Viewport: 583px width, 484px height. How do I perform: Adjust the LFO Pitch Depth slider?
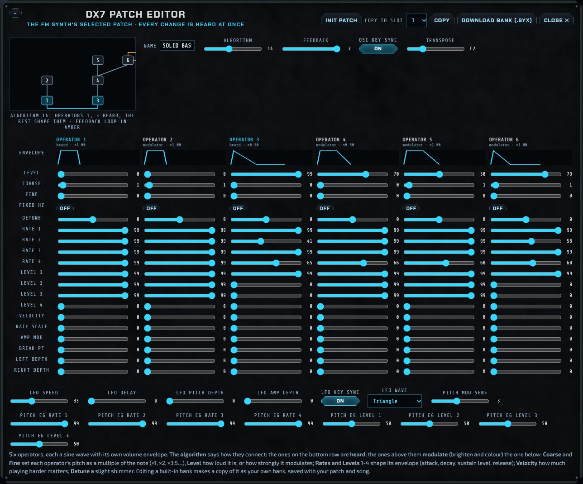[x=195, y=401]
